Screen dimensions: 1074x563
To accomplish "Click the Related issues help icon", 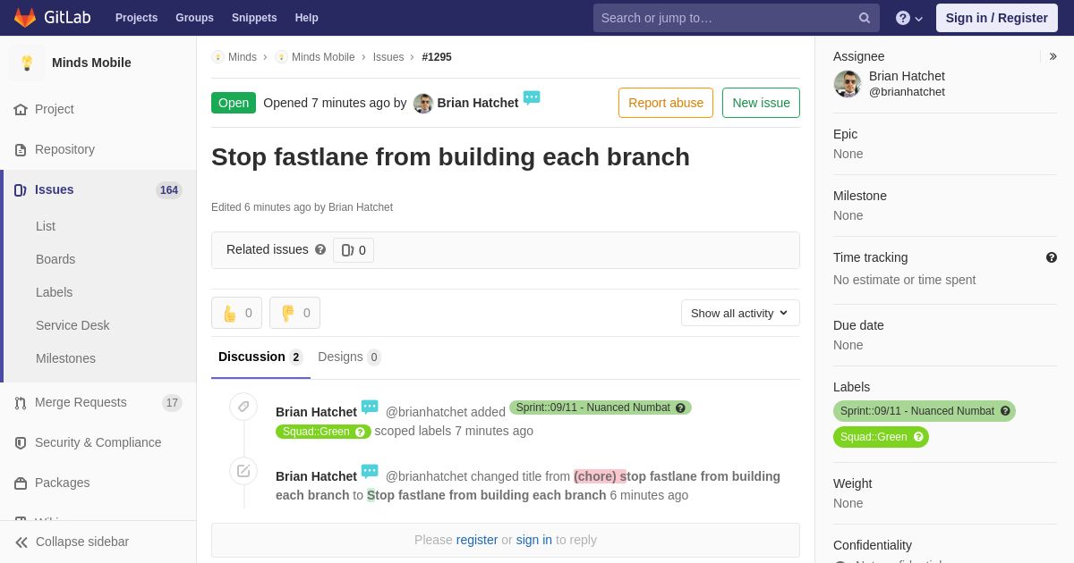I will [320, 250].
